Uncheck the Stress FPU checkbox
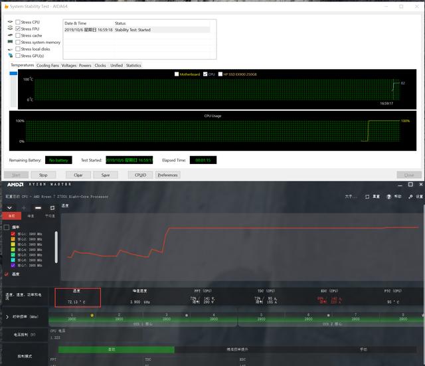The height and width of the screenshot is (366, 425). 18,29
